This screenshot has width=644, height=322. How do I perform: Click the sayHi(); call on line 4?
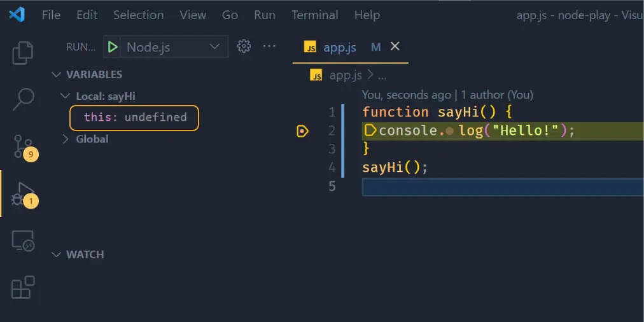[x=395, y=167]
